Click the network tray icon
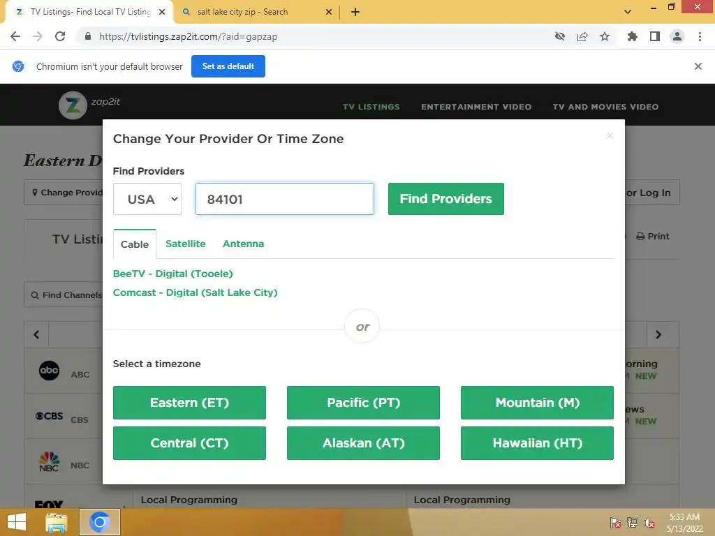The width and height of the screenshot is (715, 536). pyautogui.click(x=633, y=522)
